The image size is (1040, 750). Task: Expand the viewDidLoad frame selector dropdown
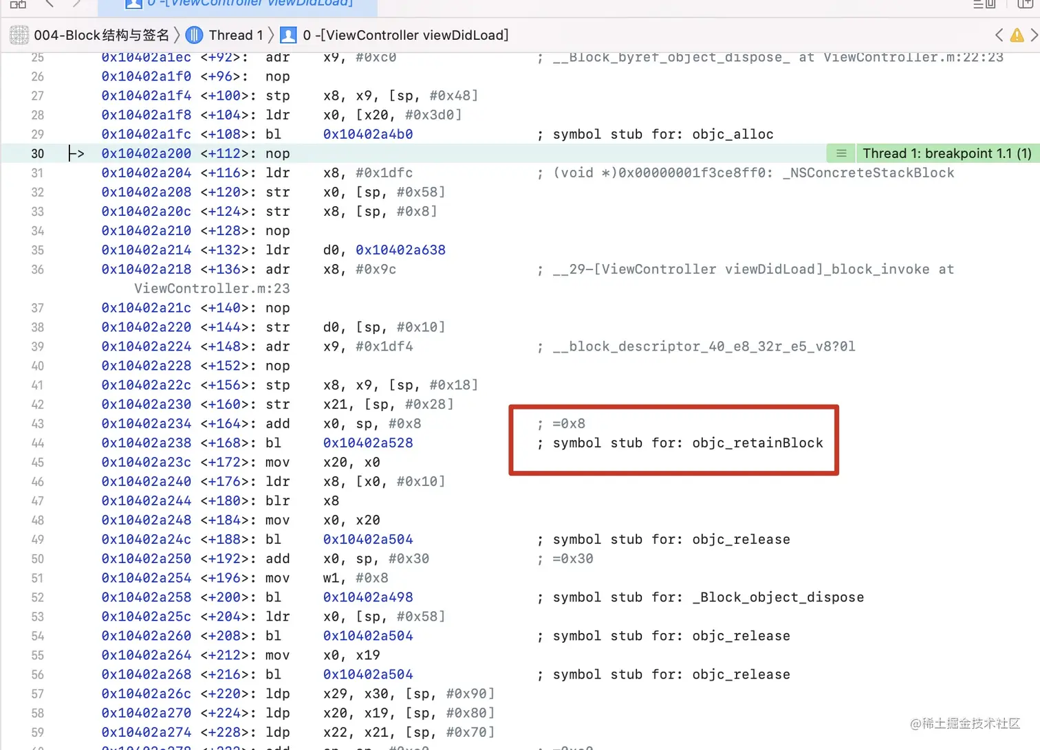[x=406, y=35]
